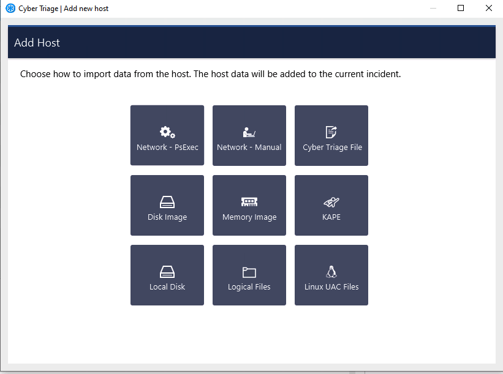Screen dimensions: 503x374
Task: Choose the Memory Image option
Action: coord(249,205)
